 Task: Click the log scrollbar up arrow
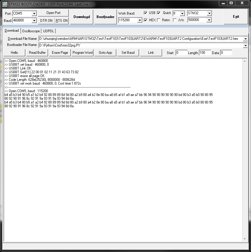[245, 61]
